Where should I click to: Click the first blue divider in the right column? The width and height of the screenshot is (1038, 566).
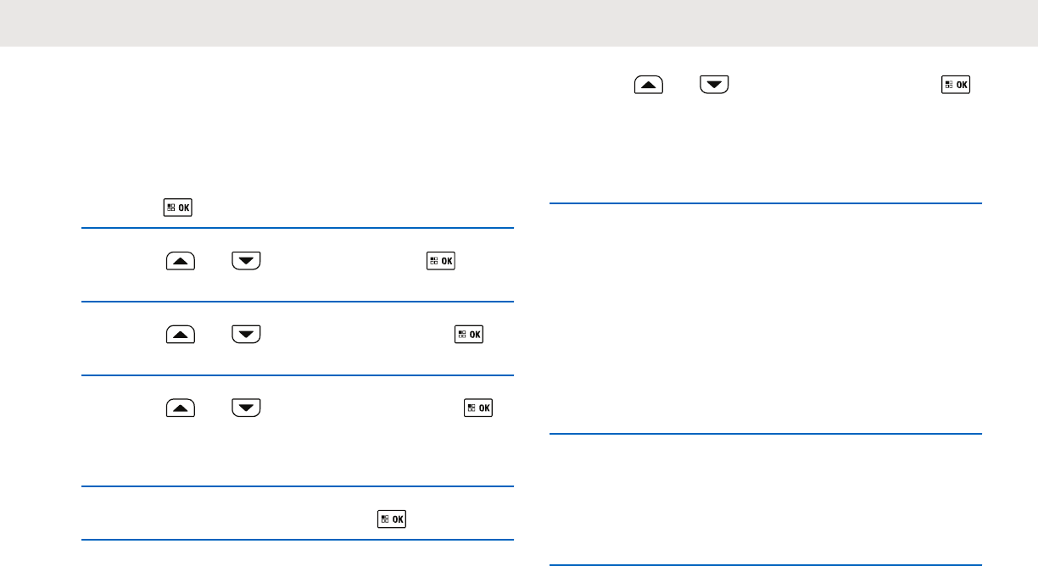pos(765,203)
